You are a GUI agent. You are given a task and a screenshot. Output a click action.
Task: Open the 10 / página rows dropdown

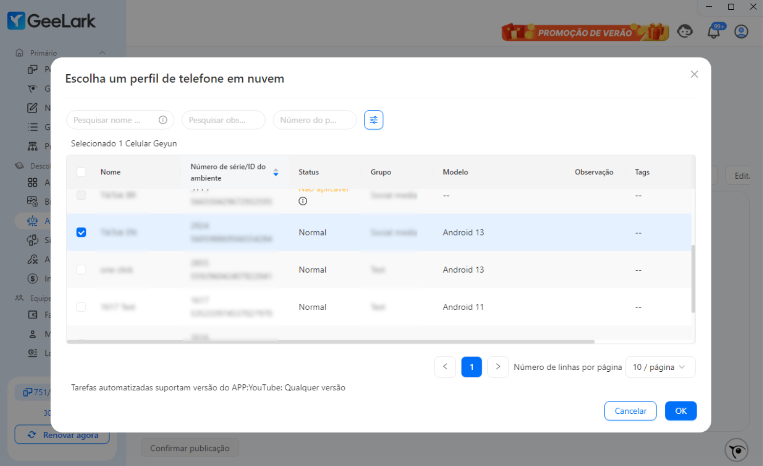click(660, 367)
